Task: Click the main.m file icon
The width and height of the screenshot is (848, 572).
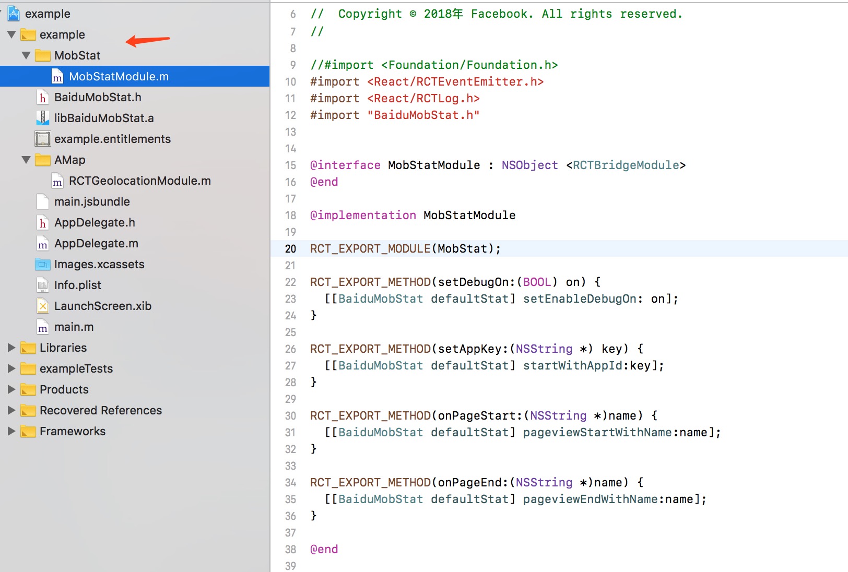Action: pyautogui.click(x=43, y=327)
